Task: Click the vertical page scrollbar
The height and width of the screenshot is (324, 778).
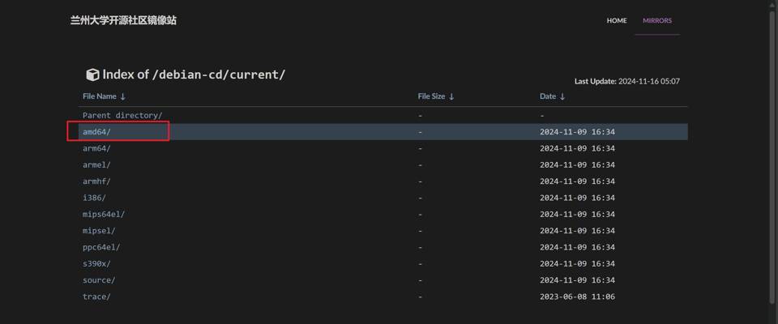Action: point(772,162)
